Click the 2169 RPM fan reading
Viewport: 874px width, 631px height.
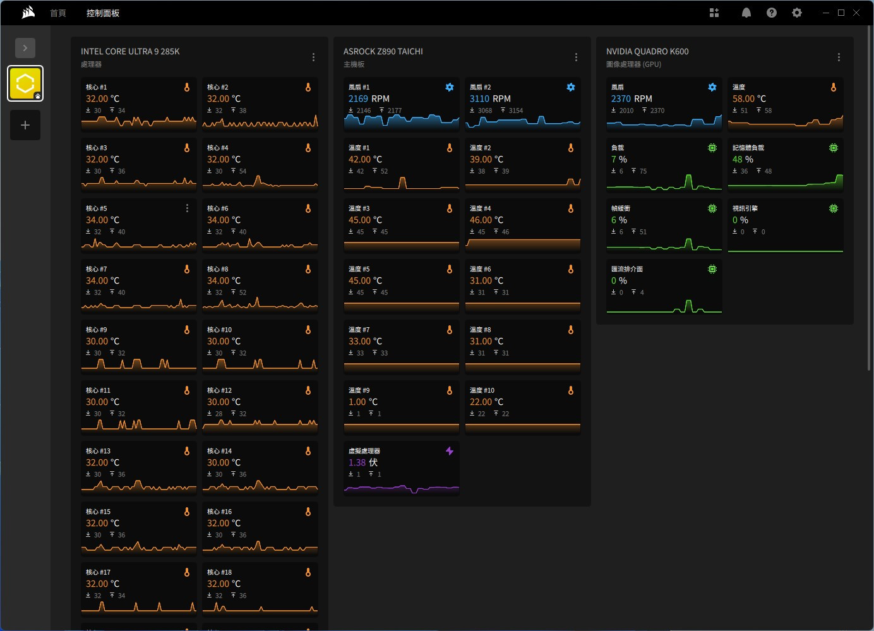369,99
